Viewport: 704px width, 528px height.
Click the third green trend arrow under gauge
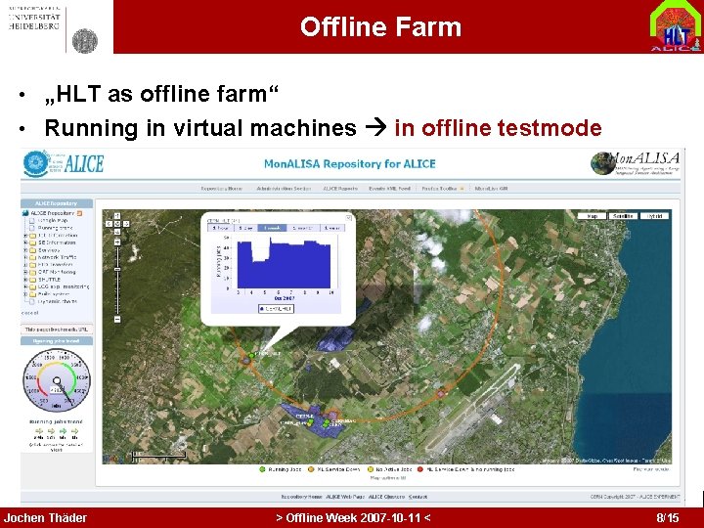(x=63, y=431)
